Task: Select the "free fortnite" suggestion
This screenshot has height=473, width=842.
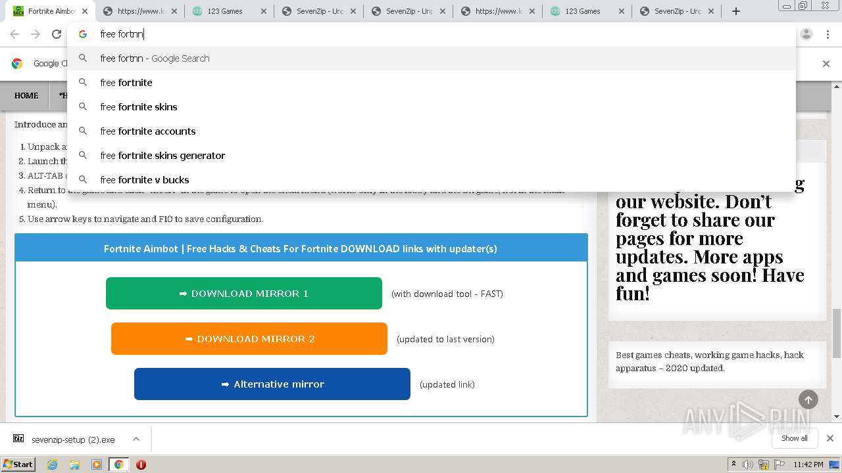Action: coord(431,82)
